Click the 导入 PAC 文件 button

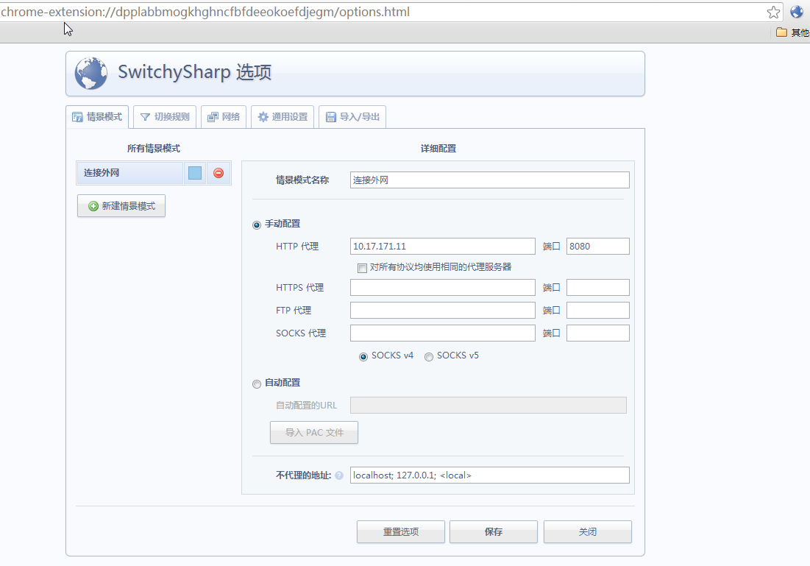pyautogui.click(x=314, y=433)
